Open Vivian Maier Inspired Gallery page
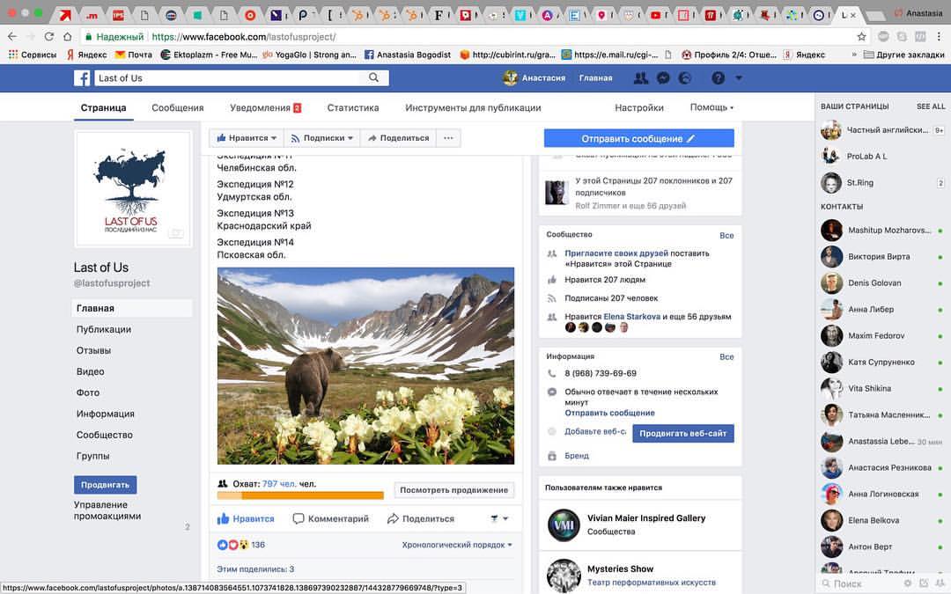Screen dimensions: 951x594 coord(646,518)
